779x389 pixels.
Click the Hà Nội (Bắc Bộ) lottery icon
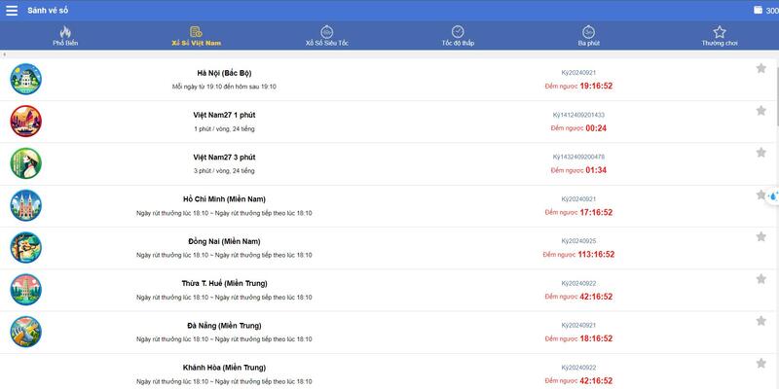tap(25, 79)
